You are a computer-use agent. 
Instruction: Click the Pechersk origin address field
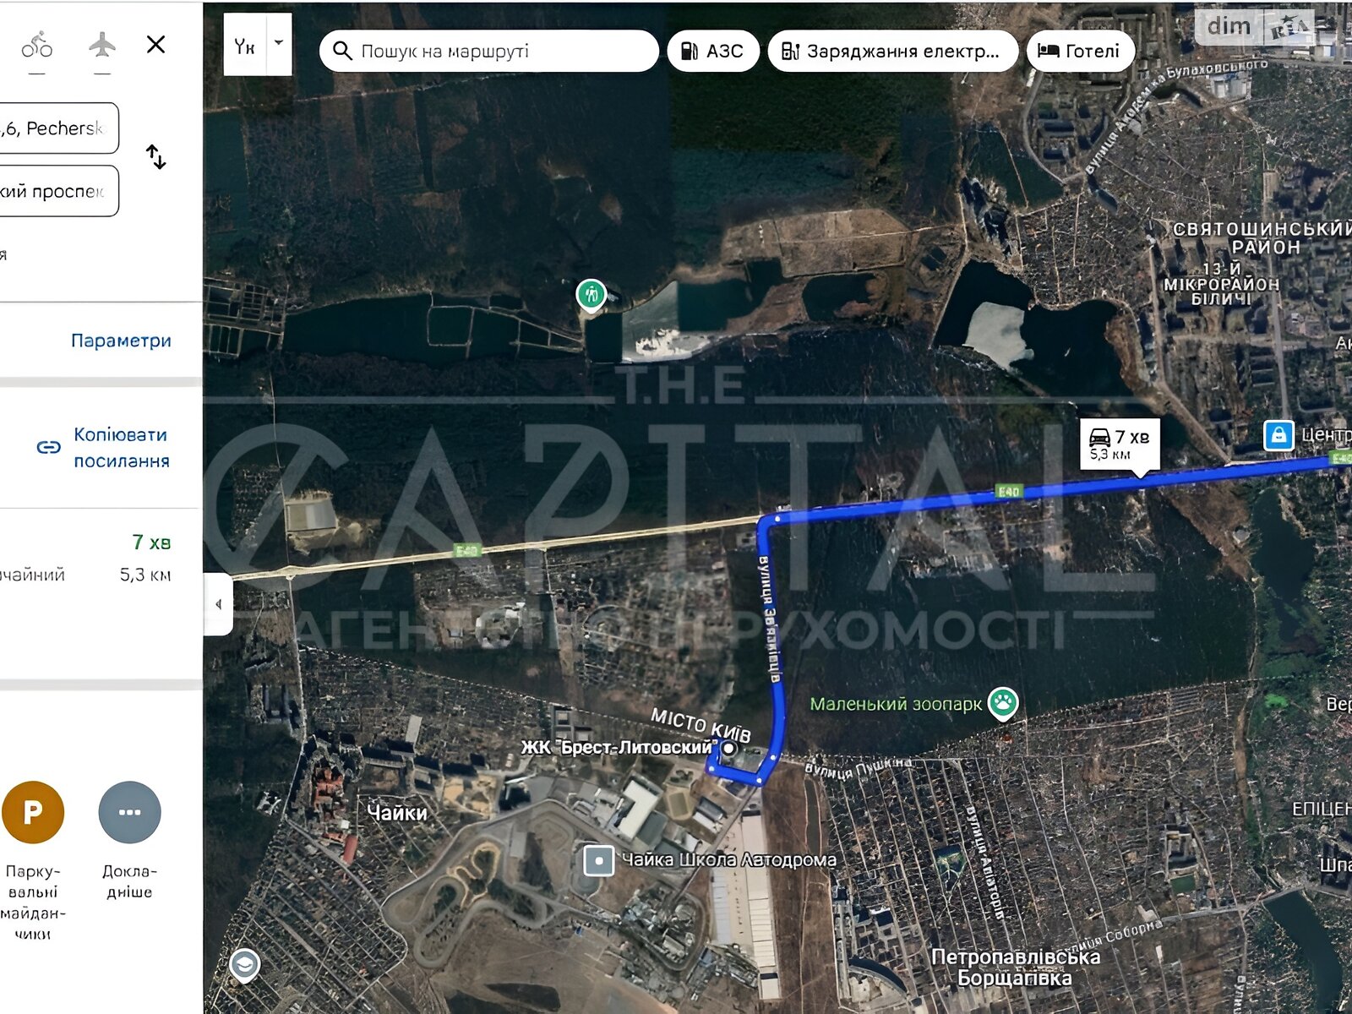(x=59, y=128)
